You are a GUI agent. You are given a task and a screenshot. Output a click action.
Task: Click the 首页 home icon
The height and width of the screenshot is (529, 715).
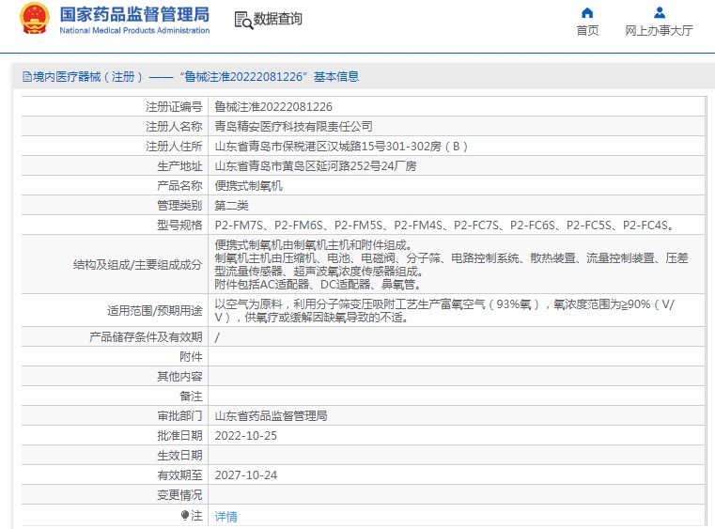pos(587,12)
